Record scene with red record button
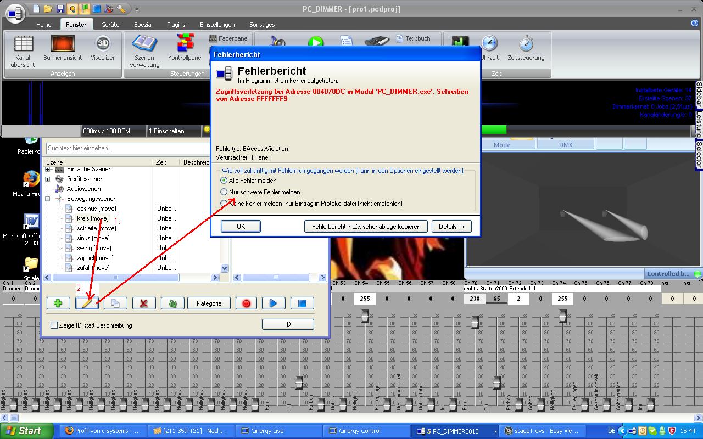Screen dimensions: 703x439 click(x=246, y=303)
